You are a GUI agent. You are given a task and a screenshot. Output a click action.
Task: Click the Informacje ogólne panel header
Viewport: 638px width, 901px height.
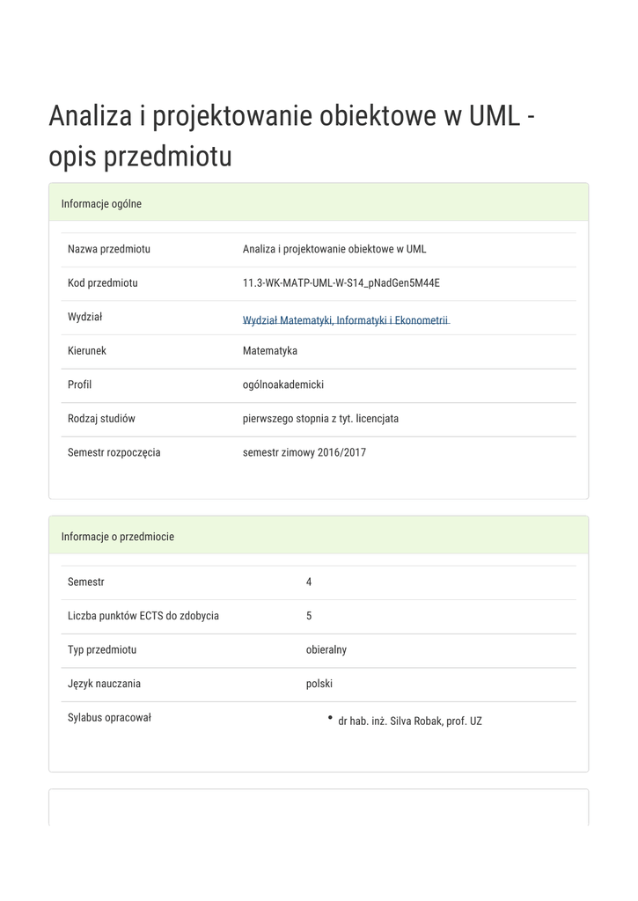pos(101,204)
